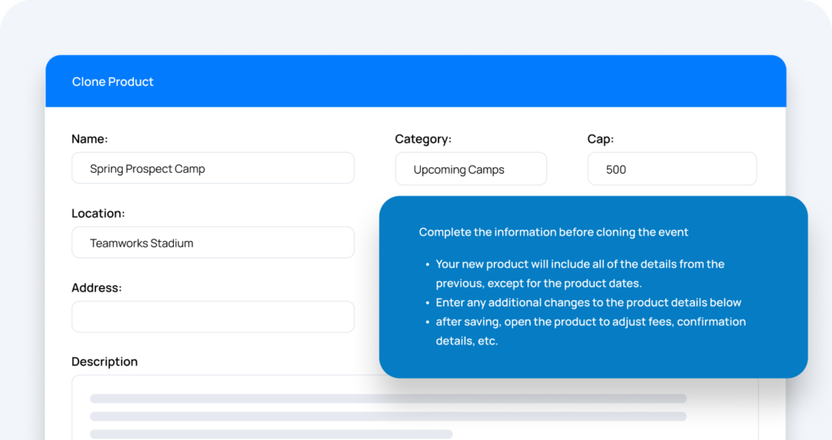Viewport: 832px width, 440px height.
Task: Click the Description section label
Action: point(105,361)
